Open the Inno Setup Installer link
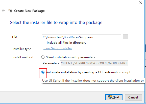The width and height of the screenshot is (146, 104). point(58,48)
